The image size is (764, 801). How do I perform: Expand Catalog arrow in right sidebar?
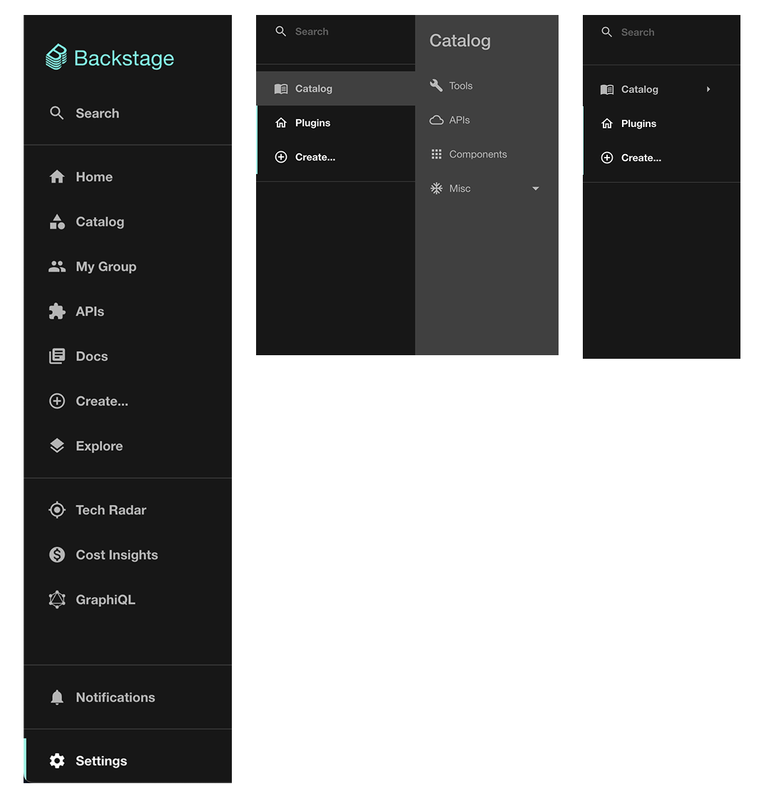coord(708,89)
